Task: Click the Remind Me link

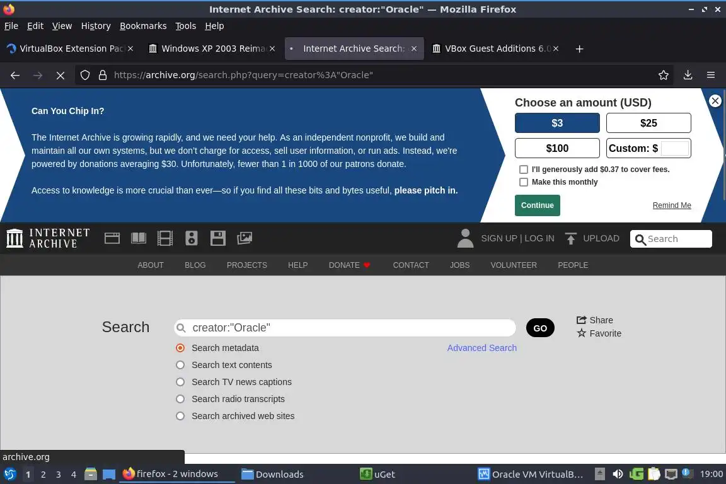Action: 672,205
